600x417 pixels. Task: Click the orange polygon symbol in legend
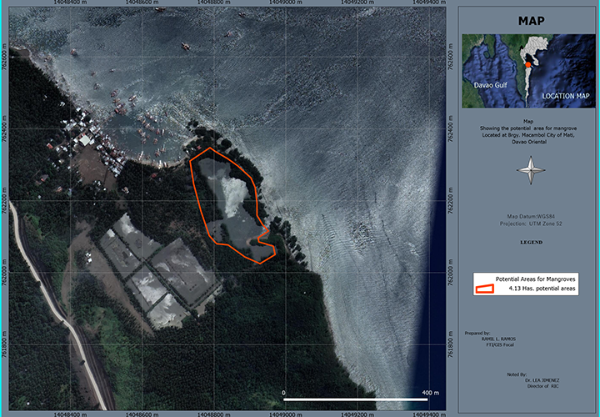pyautogui.click(x=484, y=289)
